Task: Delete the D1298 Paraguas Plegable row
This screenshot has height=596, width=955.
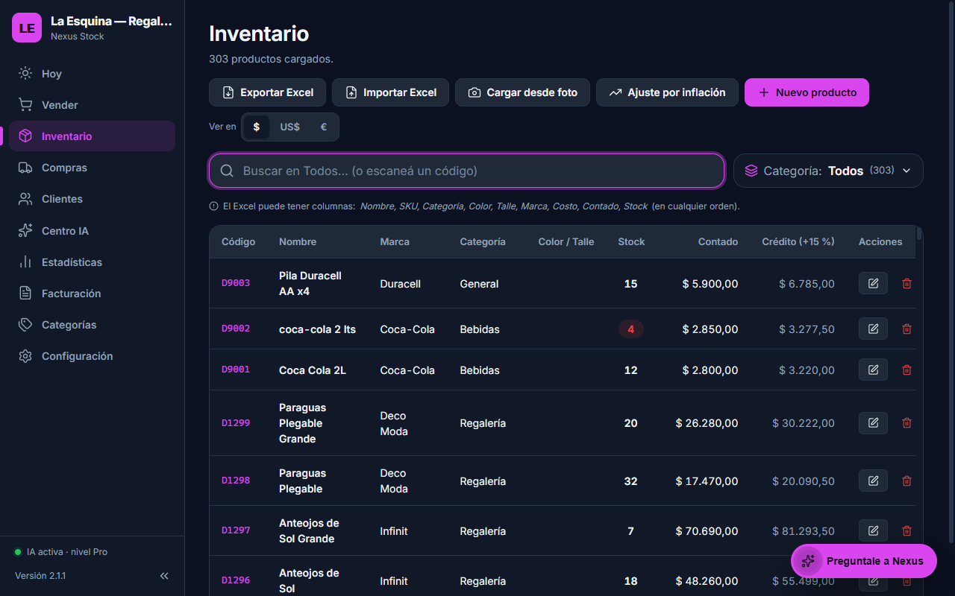Action: coord(907,481)
